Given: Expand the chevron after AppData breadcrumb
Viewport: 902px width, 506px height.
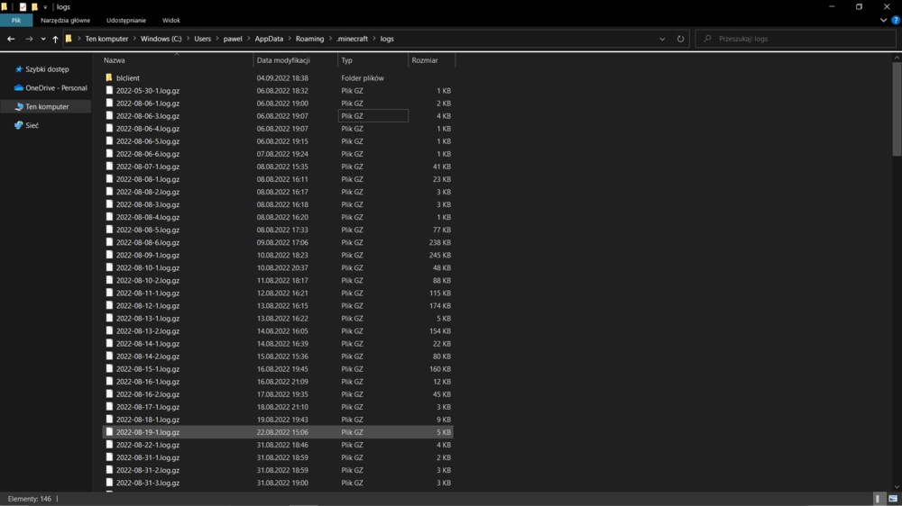Looking at the screenshot, I should pos(290,39).
